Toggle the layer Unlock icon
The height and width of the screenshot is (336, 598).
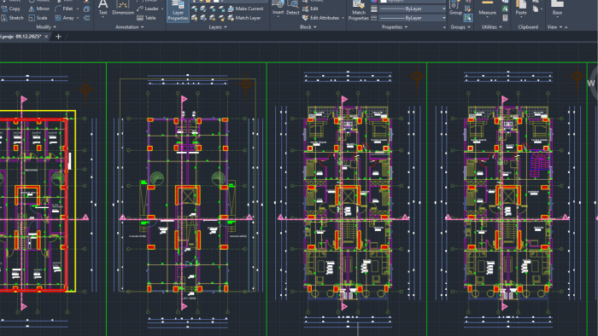tap(221, 18)
